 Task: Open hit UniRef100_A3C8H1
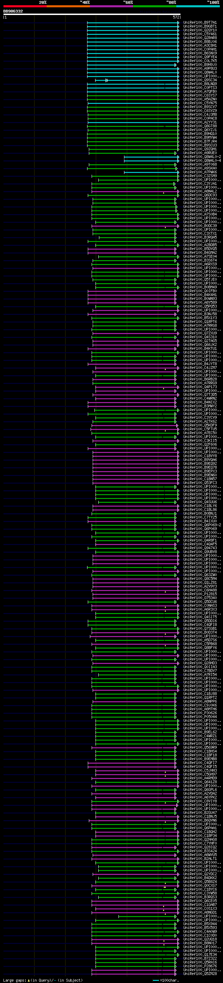[200, 45]
